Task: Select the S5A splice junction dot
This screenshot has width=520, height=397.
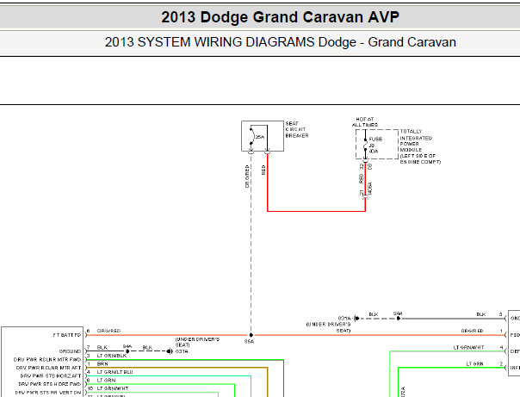Action: coord(250,333)
